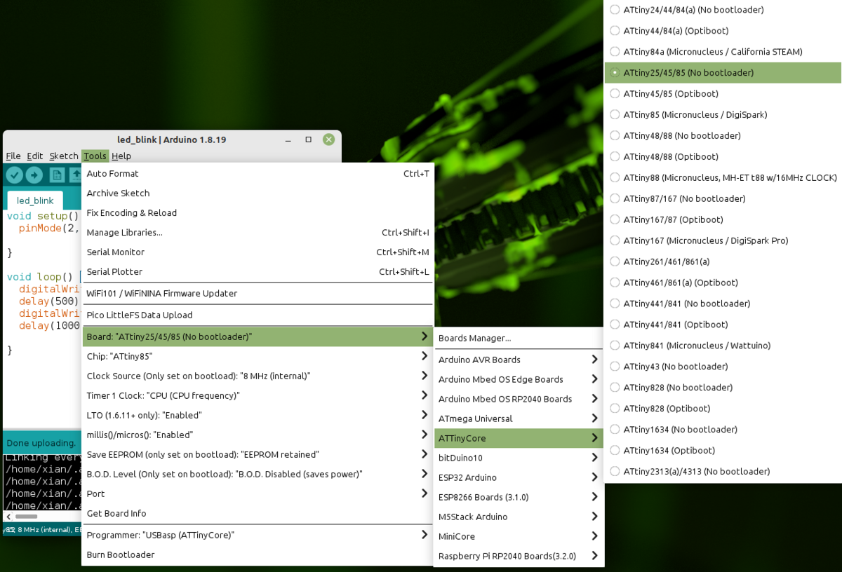Choose ATtiny48/88 (No bootloader)

point(723,136)
